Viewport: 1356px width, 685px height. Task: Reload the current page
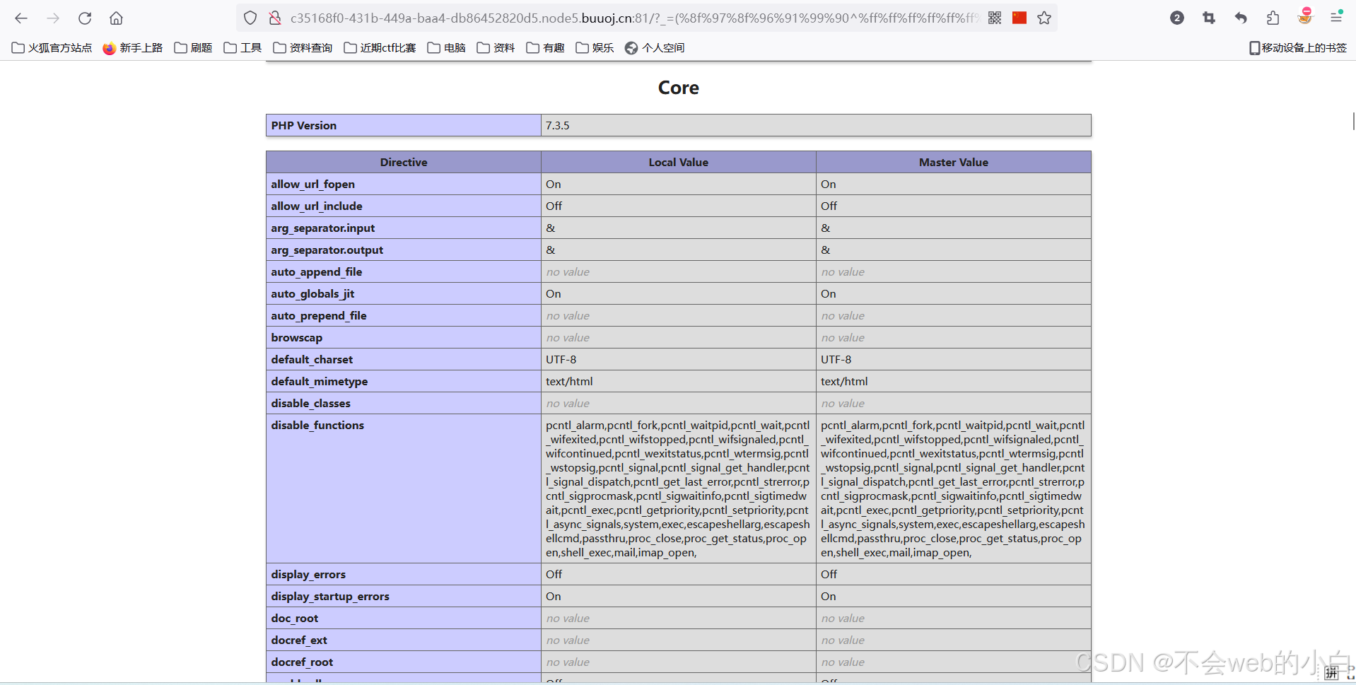click(85, 18)
